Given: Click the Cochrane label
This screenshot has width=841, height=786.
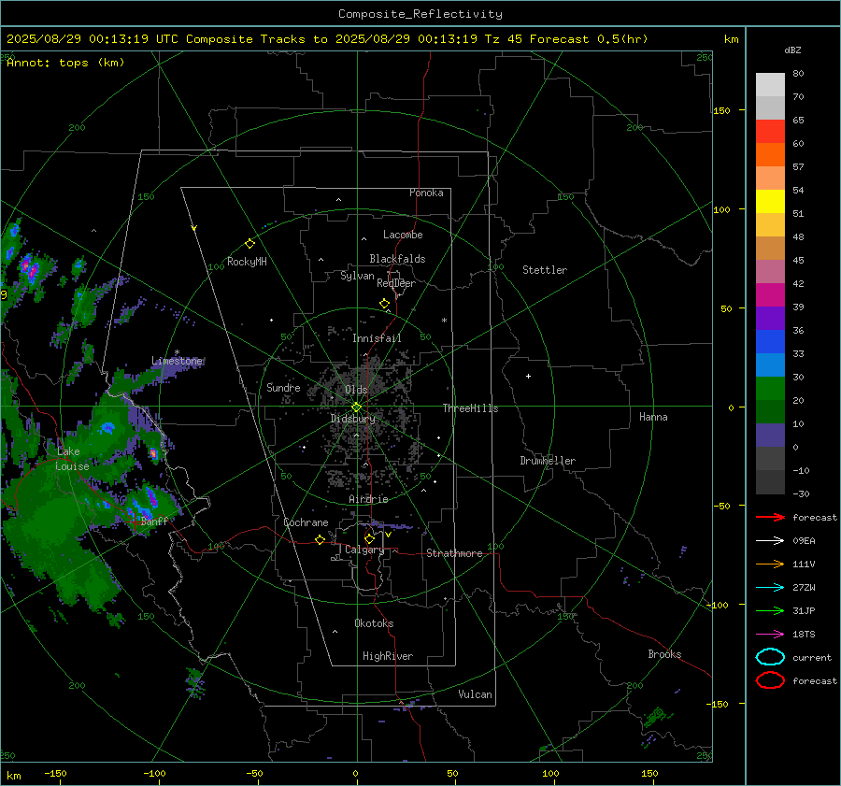Looking at the screenshot, I should click(x=306, y=522).
